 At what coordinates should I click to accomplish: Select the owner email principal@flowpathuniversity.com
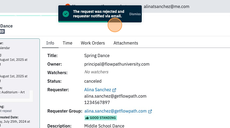pos(117,64)
